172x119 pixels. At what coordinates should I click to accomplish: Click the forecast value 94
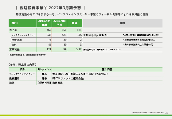[x=65, y=49]
